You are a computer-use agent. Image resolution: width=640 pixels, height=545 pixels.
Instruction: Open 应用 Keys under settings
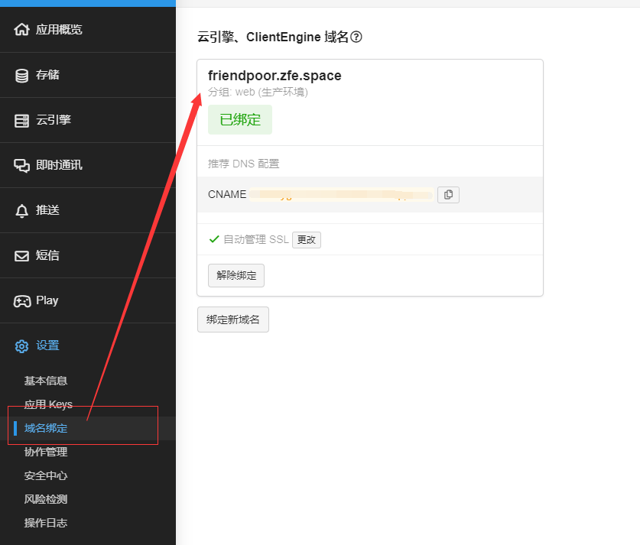coord(48,404)
